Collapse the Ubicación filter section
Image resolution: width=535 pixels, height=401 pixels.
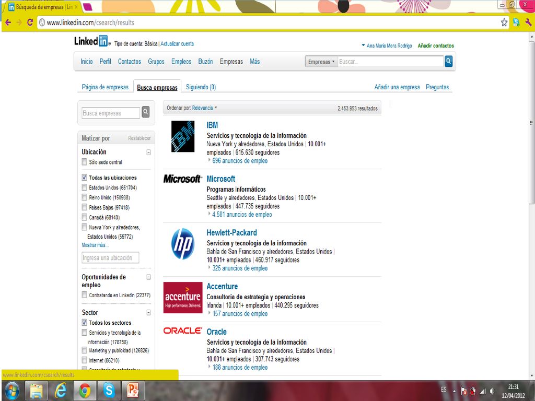pos(149,152)
